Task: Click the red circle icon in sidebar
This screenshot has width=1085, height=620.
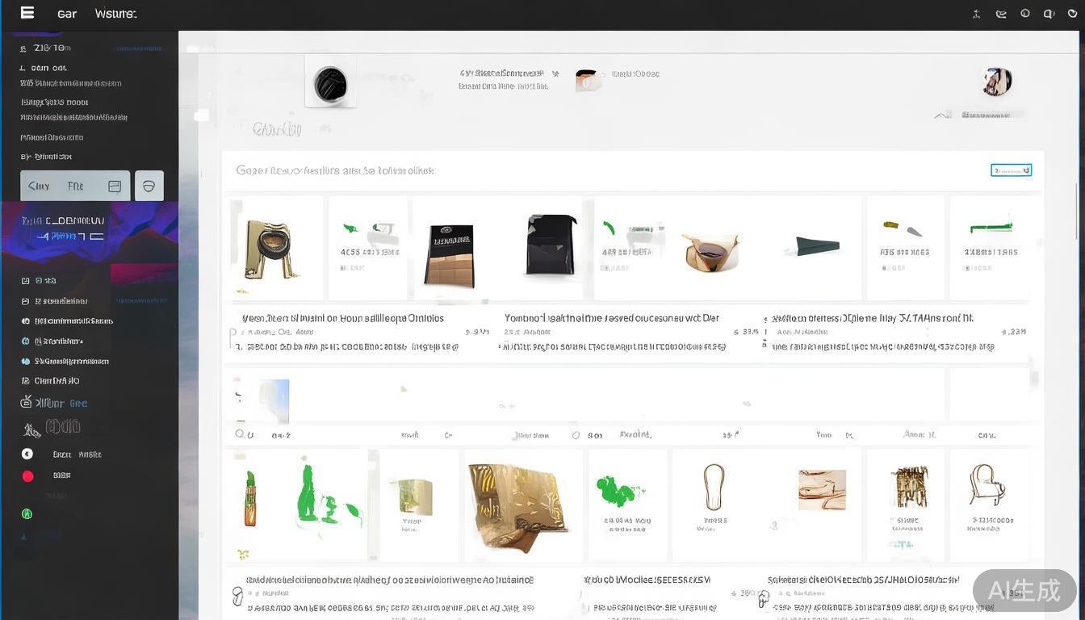Action: click(x=27, y=476)
